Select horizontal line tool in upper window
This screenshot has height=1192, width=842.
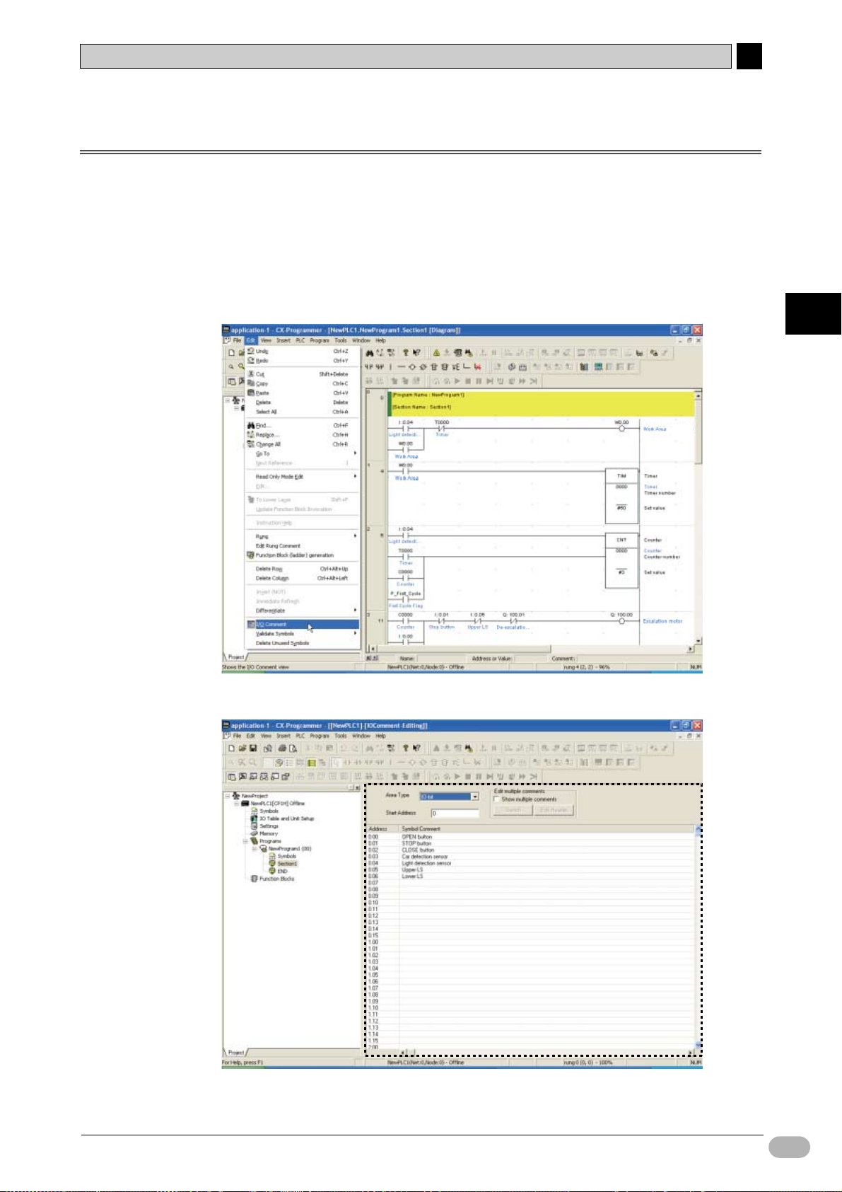pyautogui.click(x=401, y=366)
